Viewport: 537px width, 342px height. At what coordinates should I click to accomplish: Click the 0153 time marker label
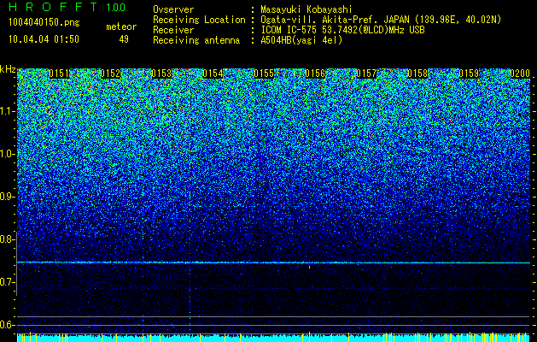point(161,74)
